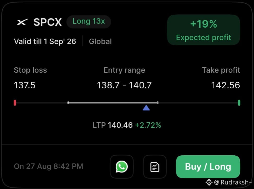Click the right entry range handle
The image size is (254, 189).
[x=158, y=103]
